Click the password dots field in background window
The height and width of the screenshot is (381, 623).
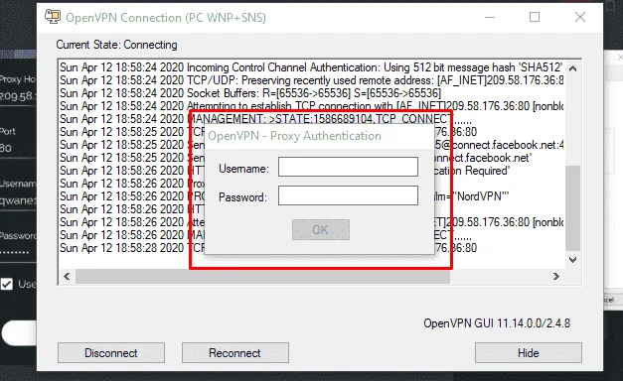[15, 252]
